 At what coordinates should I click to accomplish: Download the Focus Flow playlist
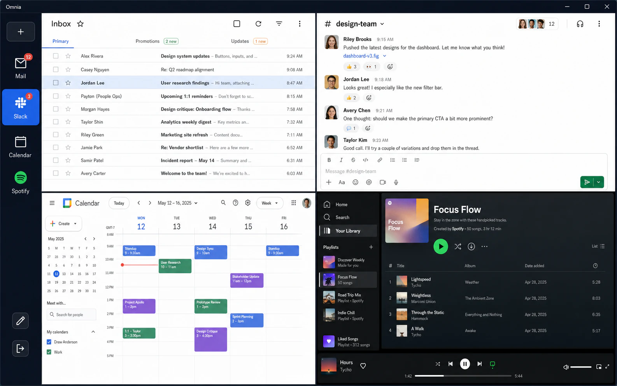pyautogui.click(x=471, y=246)
